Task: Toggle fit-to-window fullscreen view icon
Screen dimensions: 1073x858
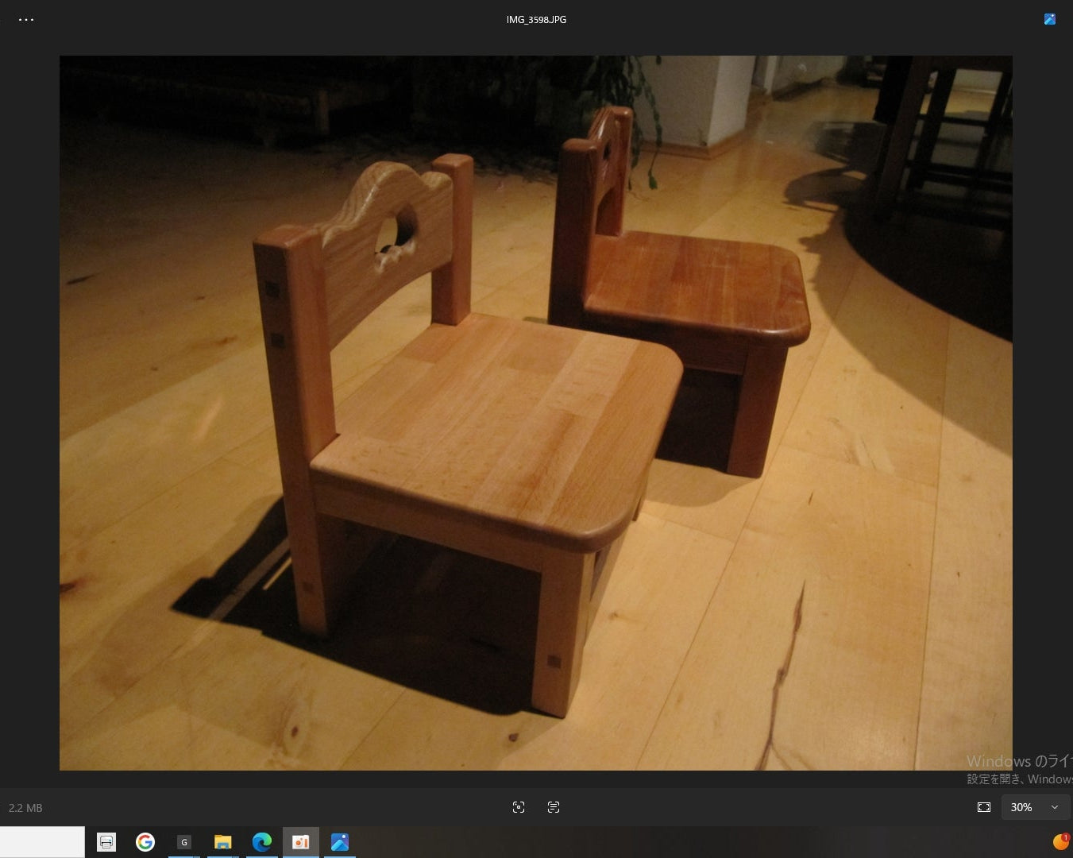Action: tap(984, 807)
